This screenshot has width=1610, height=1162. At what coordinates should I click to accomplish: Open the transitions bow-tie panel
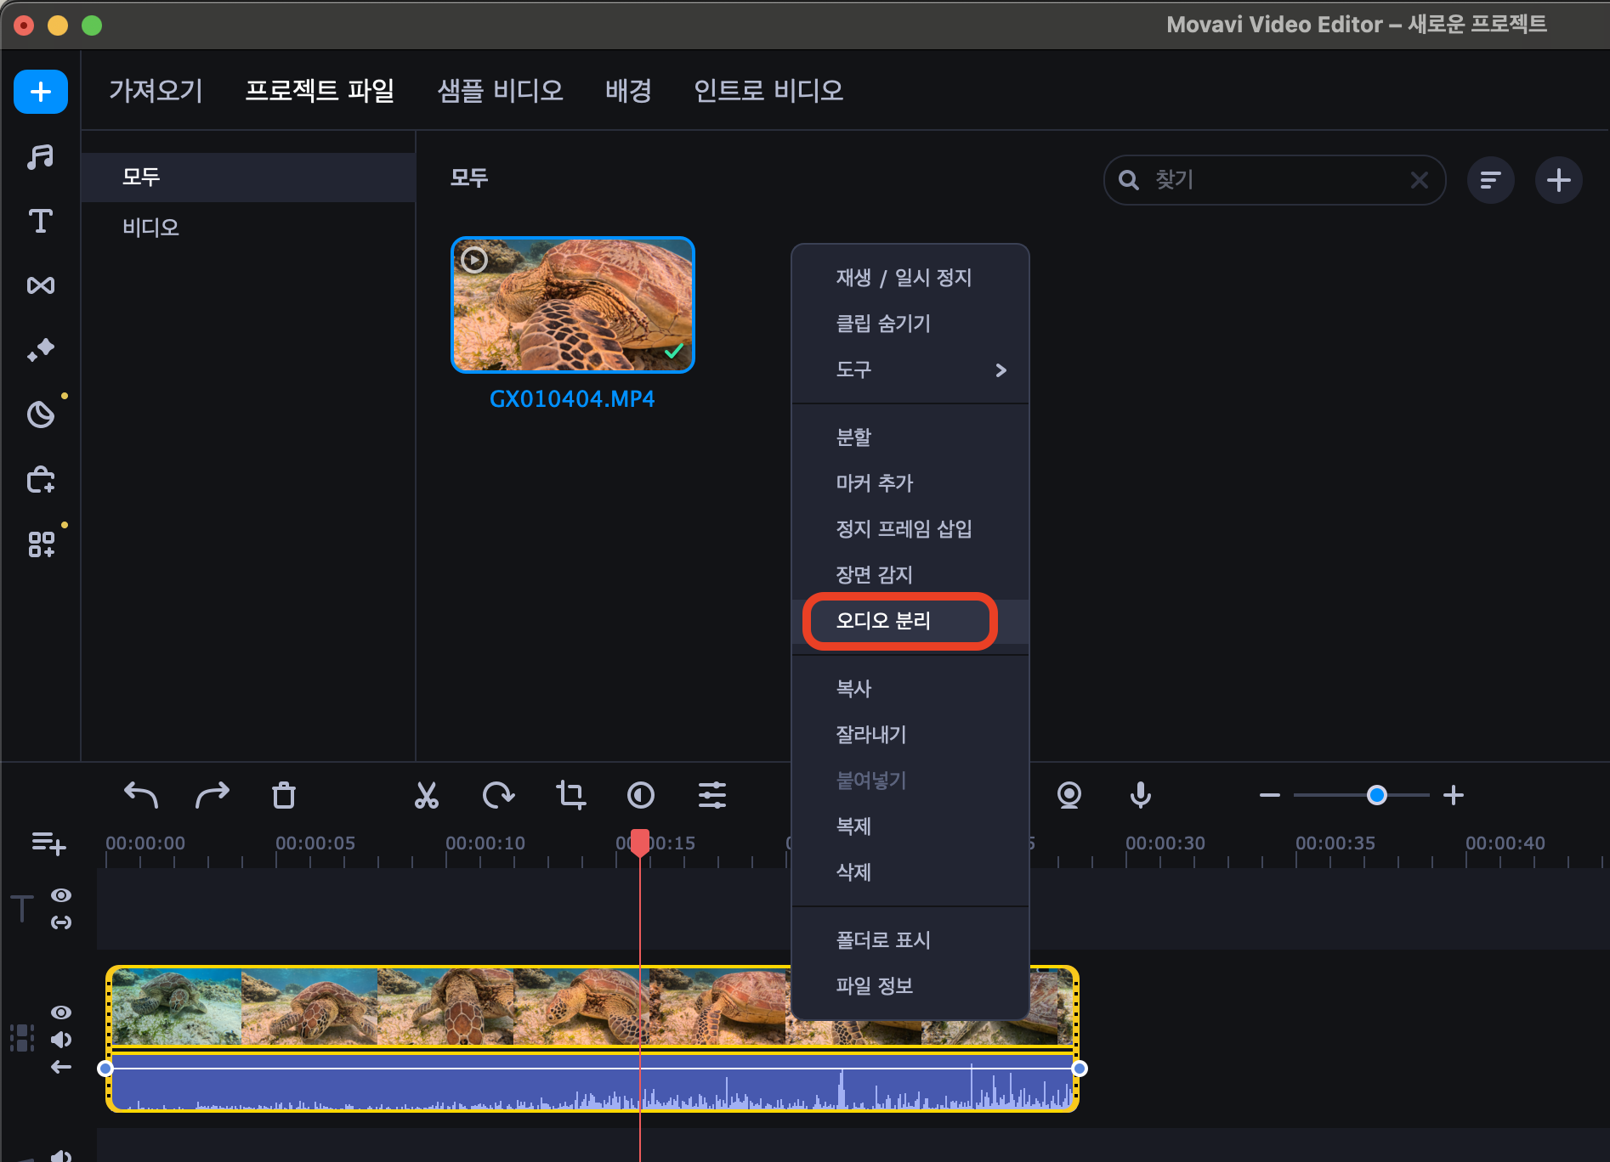pos(41,285)
